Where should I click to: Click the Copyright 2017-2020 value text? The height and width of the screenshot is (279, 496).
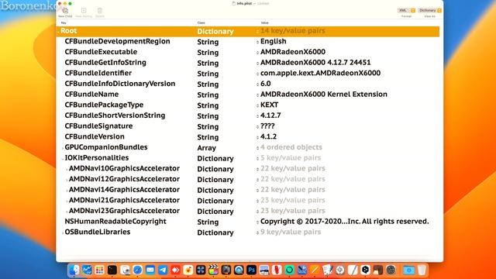344,222
